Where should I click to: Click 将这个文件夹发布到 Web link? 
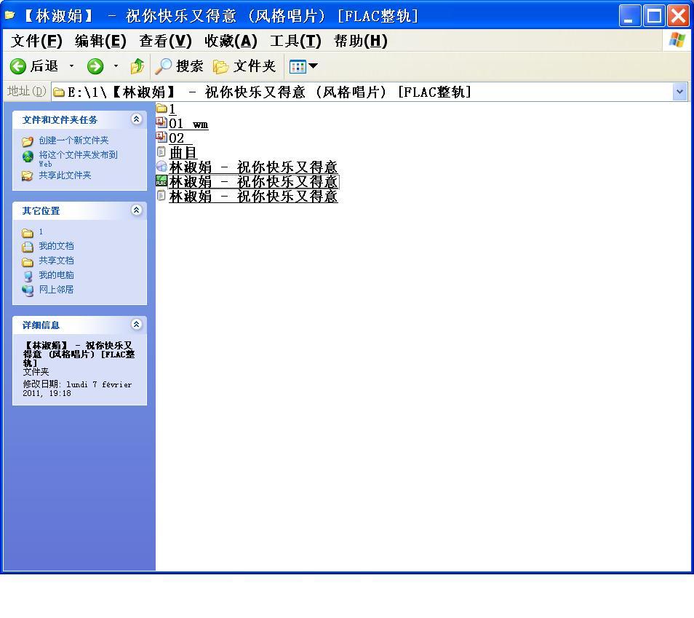point(78,159)
